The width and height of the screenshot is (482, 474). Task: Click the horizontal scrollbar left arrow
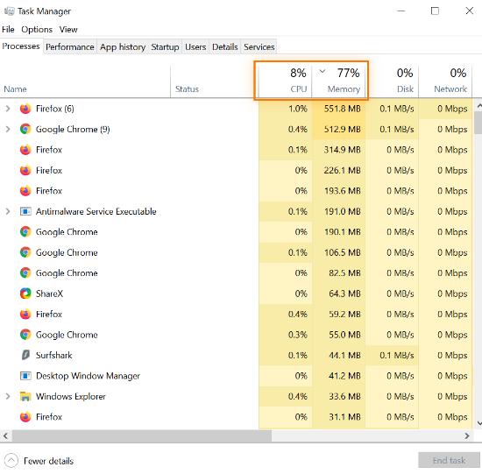pyautogui.click(x=5, y=435)
